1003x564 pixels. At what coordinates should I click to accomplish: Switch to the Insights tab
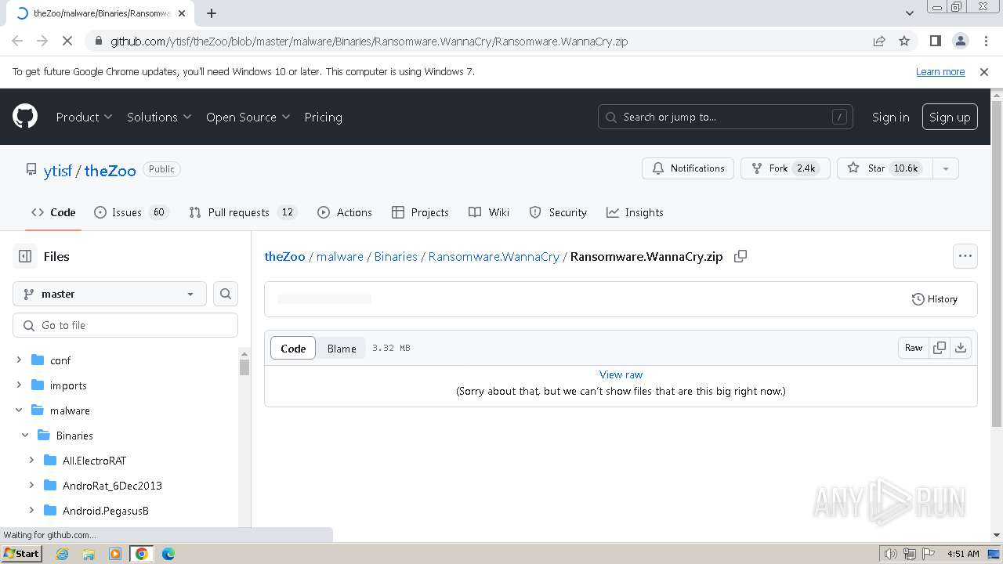point(635,212)
